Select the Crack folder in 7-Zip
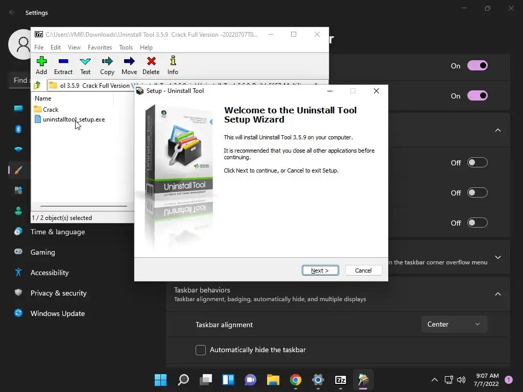The image size is (523, 392). (x=46, y=109)
